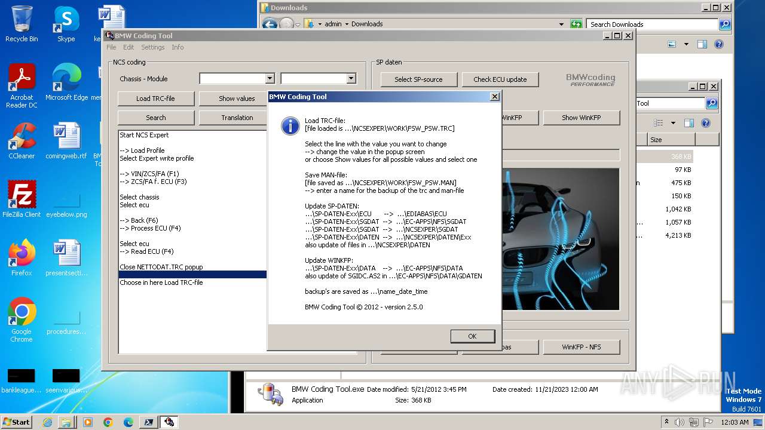Open Windows Media Player from the taskbar
This screenshot has width=765, height=430.
coord(88,422)
